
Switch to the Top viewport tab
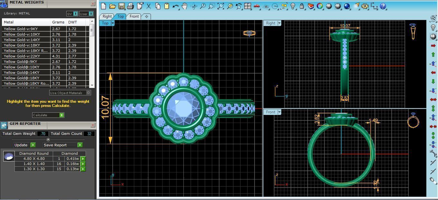coord(120,16)
